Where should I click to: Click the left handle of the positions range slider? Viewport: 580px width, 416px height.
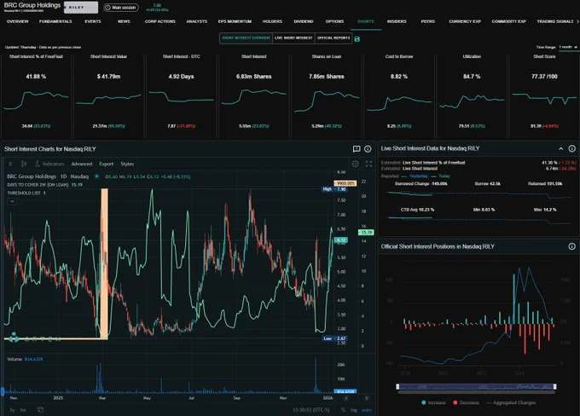[x=397, y=386]
